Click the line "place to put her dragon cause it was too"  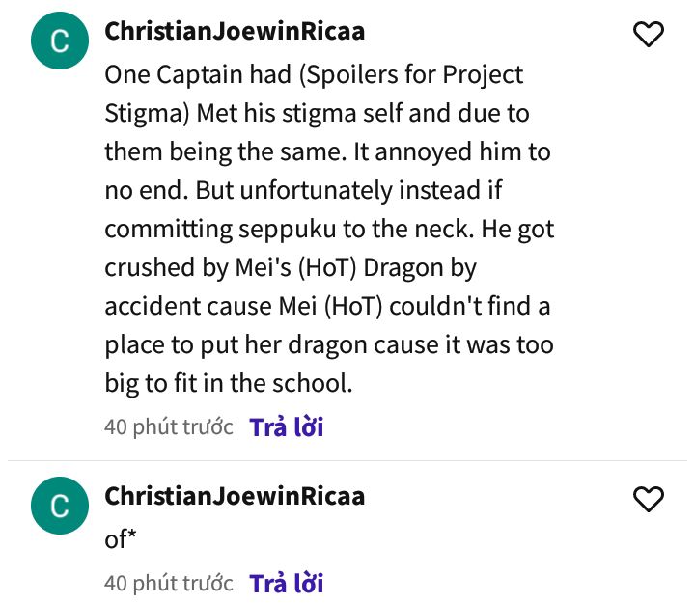point(329,344)
